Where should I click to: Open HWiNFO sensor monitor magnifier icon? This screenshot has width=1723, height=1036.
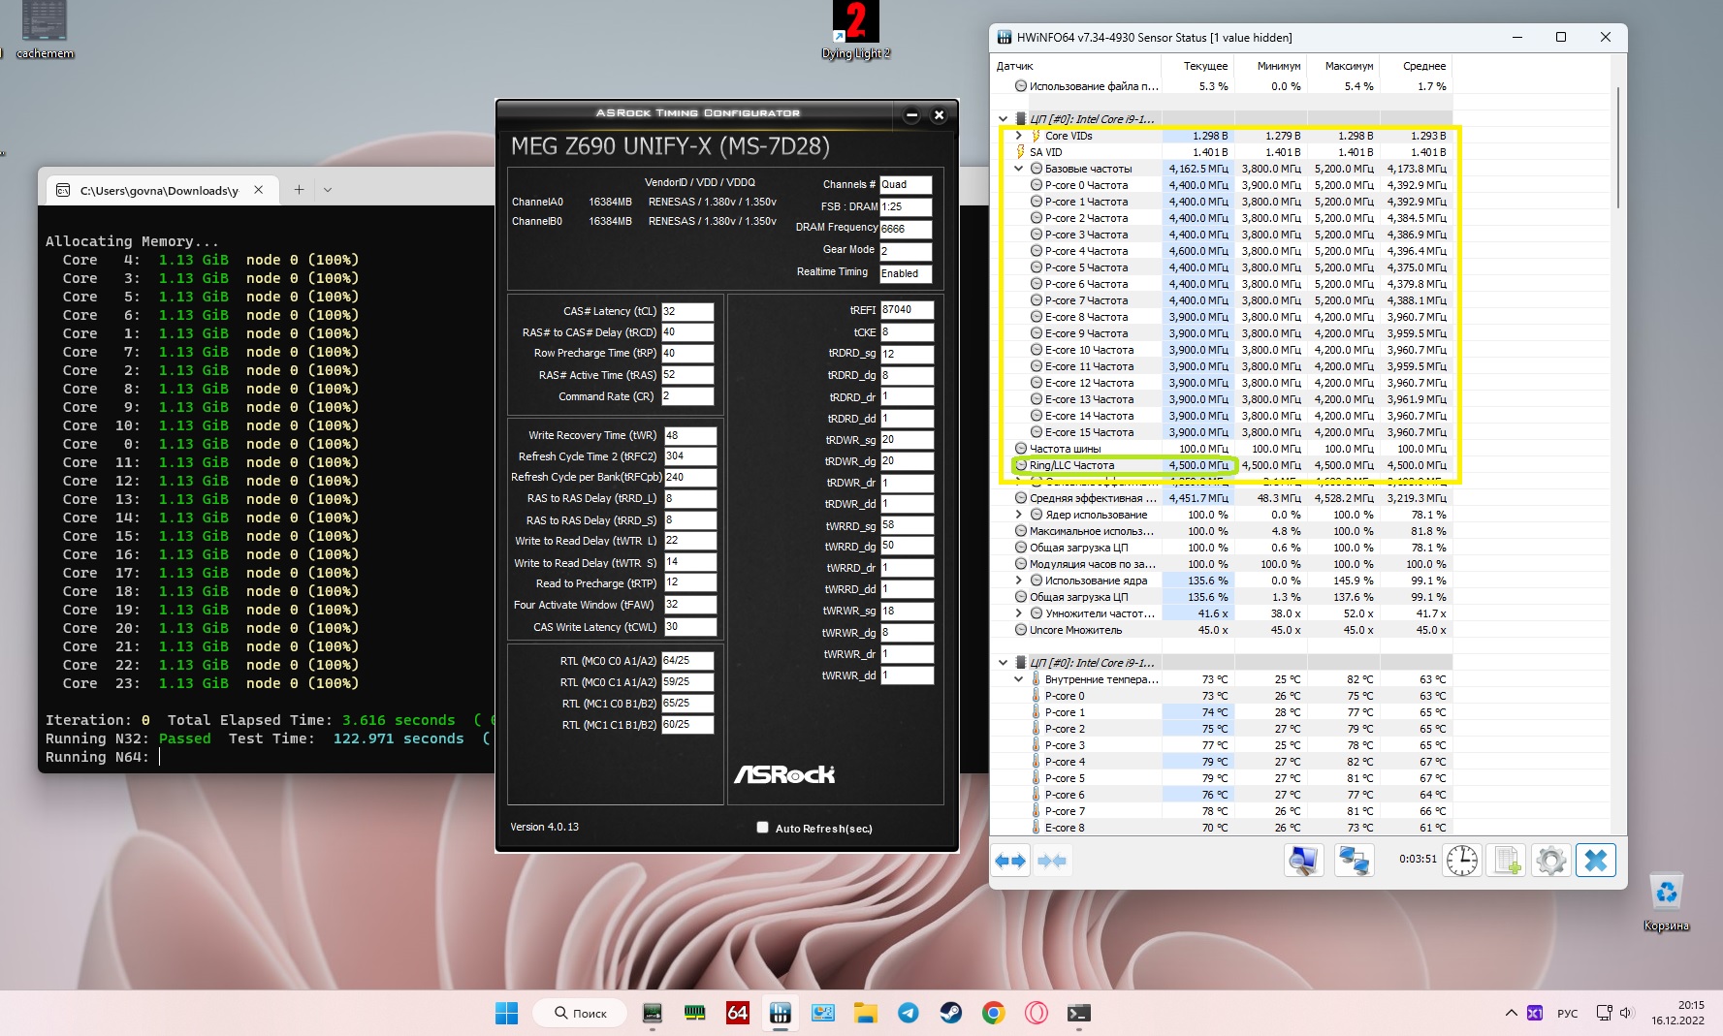(1303, 861)
